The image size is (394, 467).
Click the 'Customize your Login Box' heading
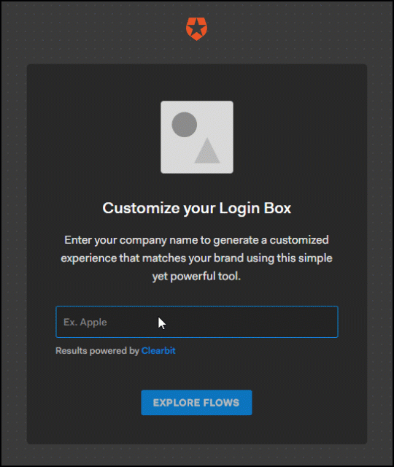click(197, 208)
